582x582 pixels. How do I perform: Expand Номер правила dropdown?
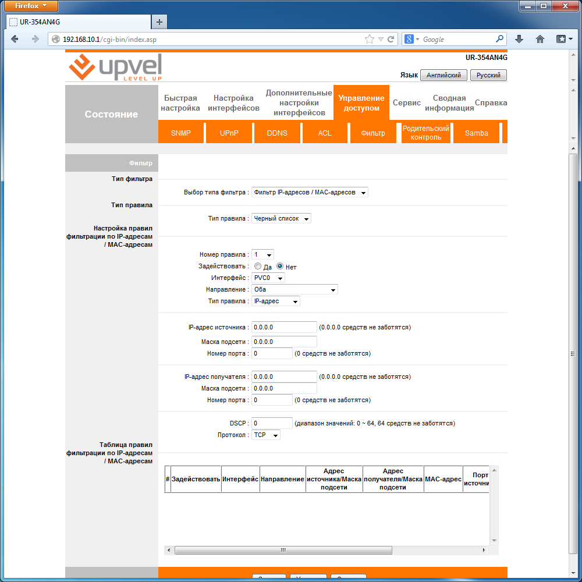(262, 255)
